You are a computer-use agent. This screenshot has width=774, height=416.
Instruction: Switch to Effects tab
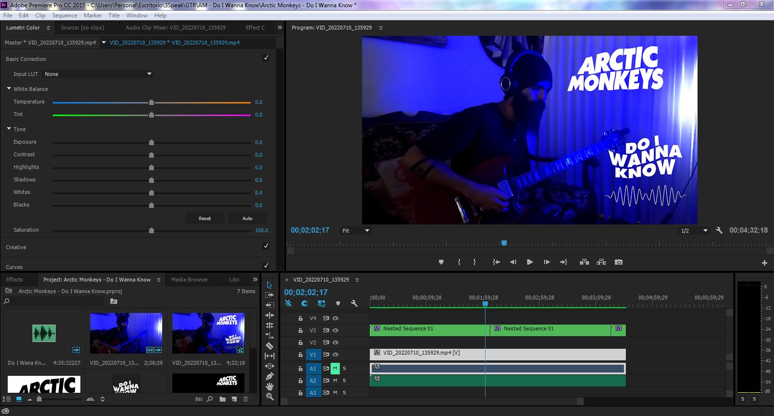(x=15, y=280)
